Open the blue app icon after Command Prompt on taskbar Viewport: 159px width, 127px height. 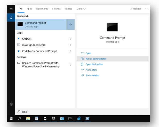pyautogui.click(x=79, y=118)
